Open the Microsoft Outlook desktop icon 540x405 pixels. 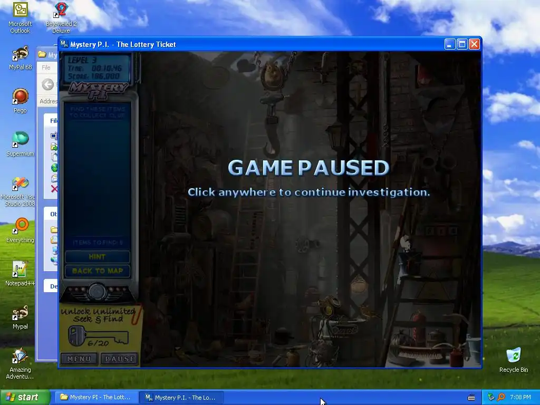click(20, 17)
